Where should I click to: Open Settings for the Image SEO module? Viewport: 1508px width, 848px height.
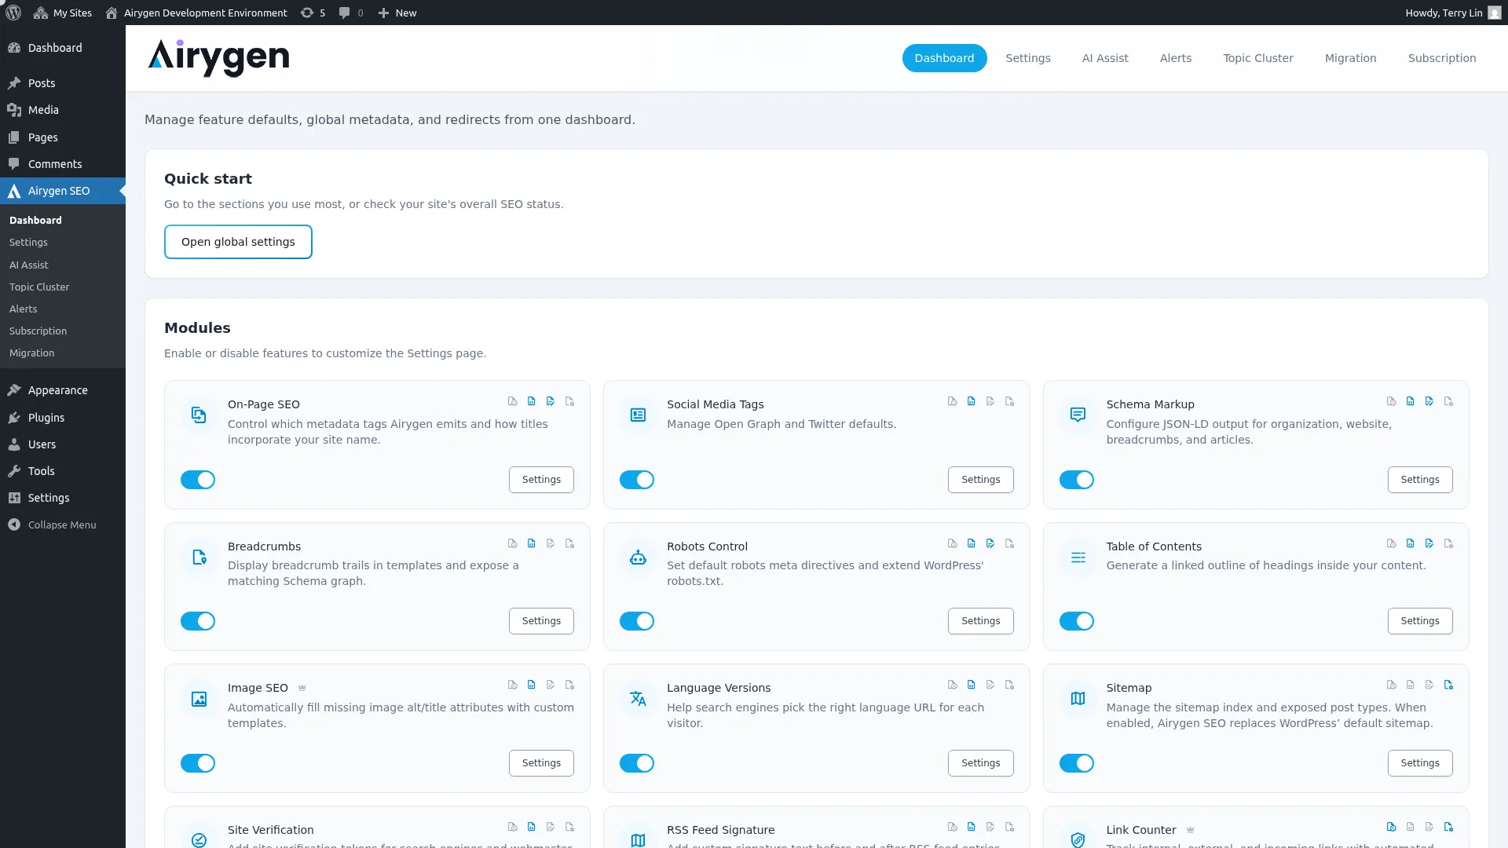pyautogui.click(x=540, y=762)
